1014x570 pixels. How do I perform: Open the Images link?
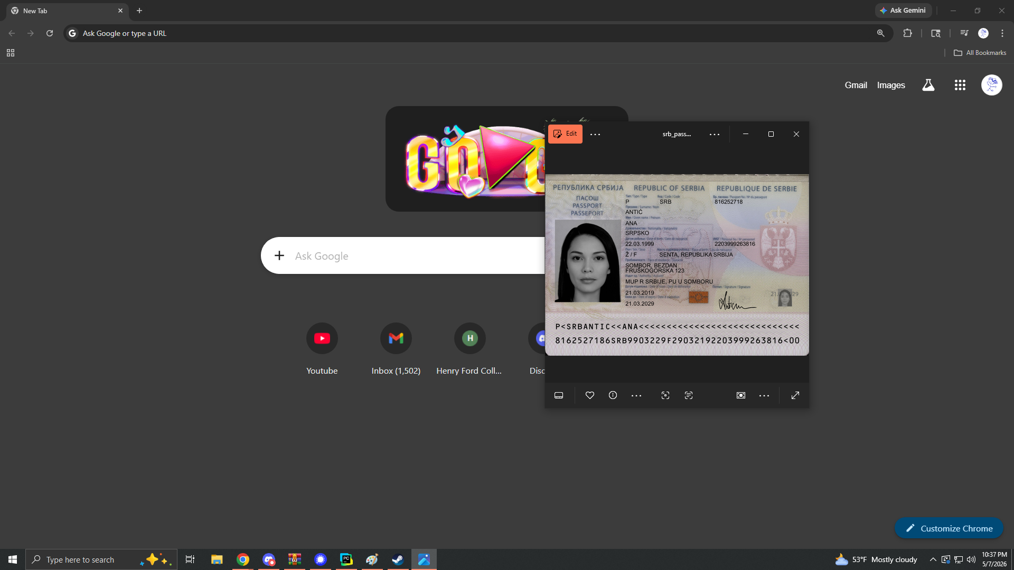pos(891,85)
